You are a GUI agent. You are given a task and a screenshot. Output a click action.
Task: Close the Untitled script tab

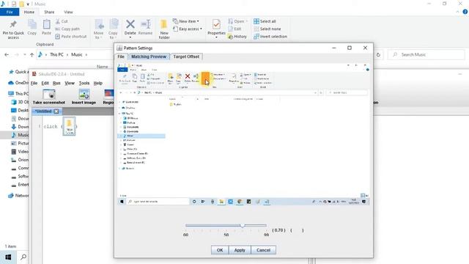pos(56,111)
